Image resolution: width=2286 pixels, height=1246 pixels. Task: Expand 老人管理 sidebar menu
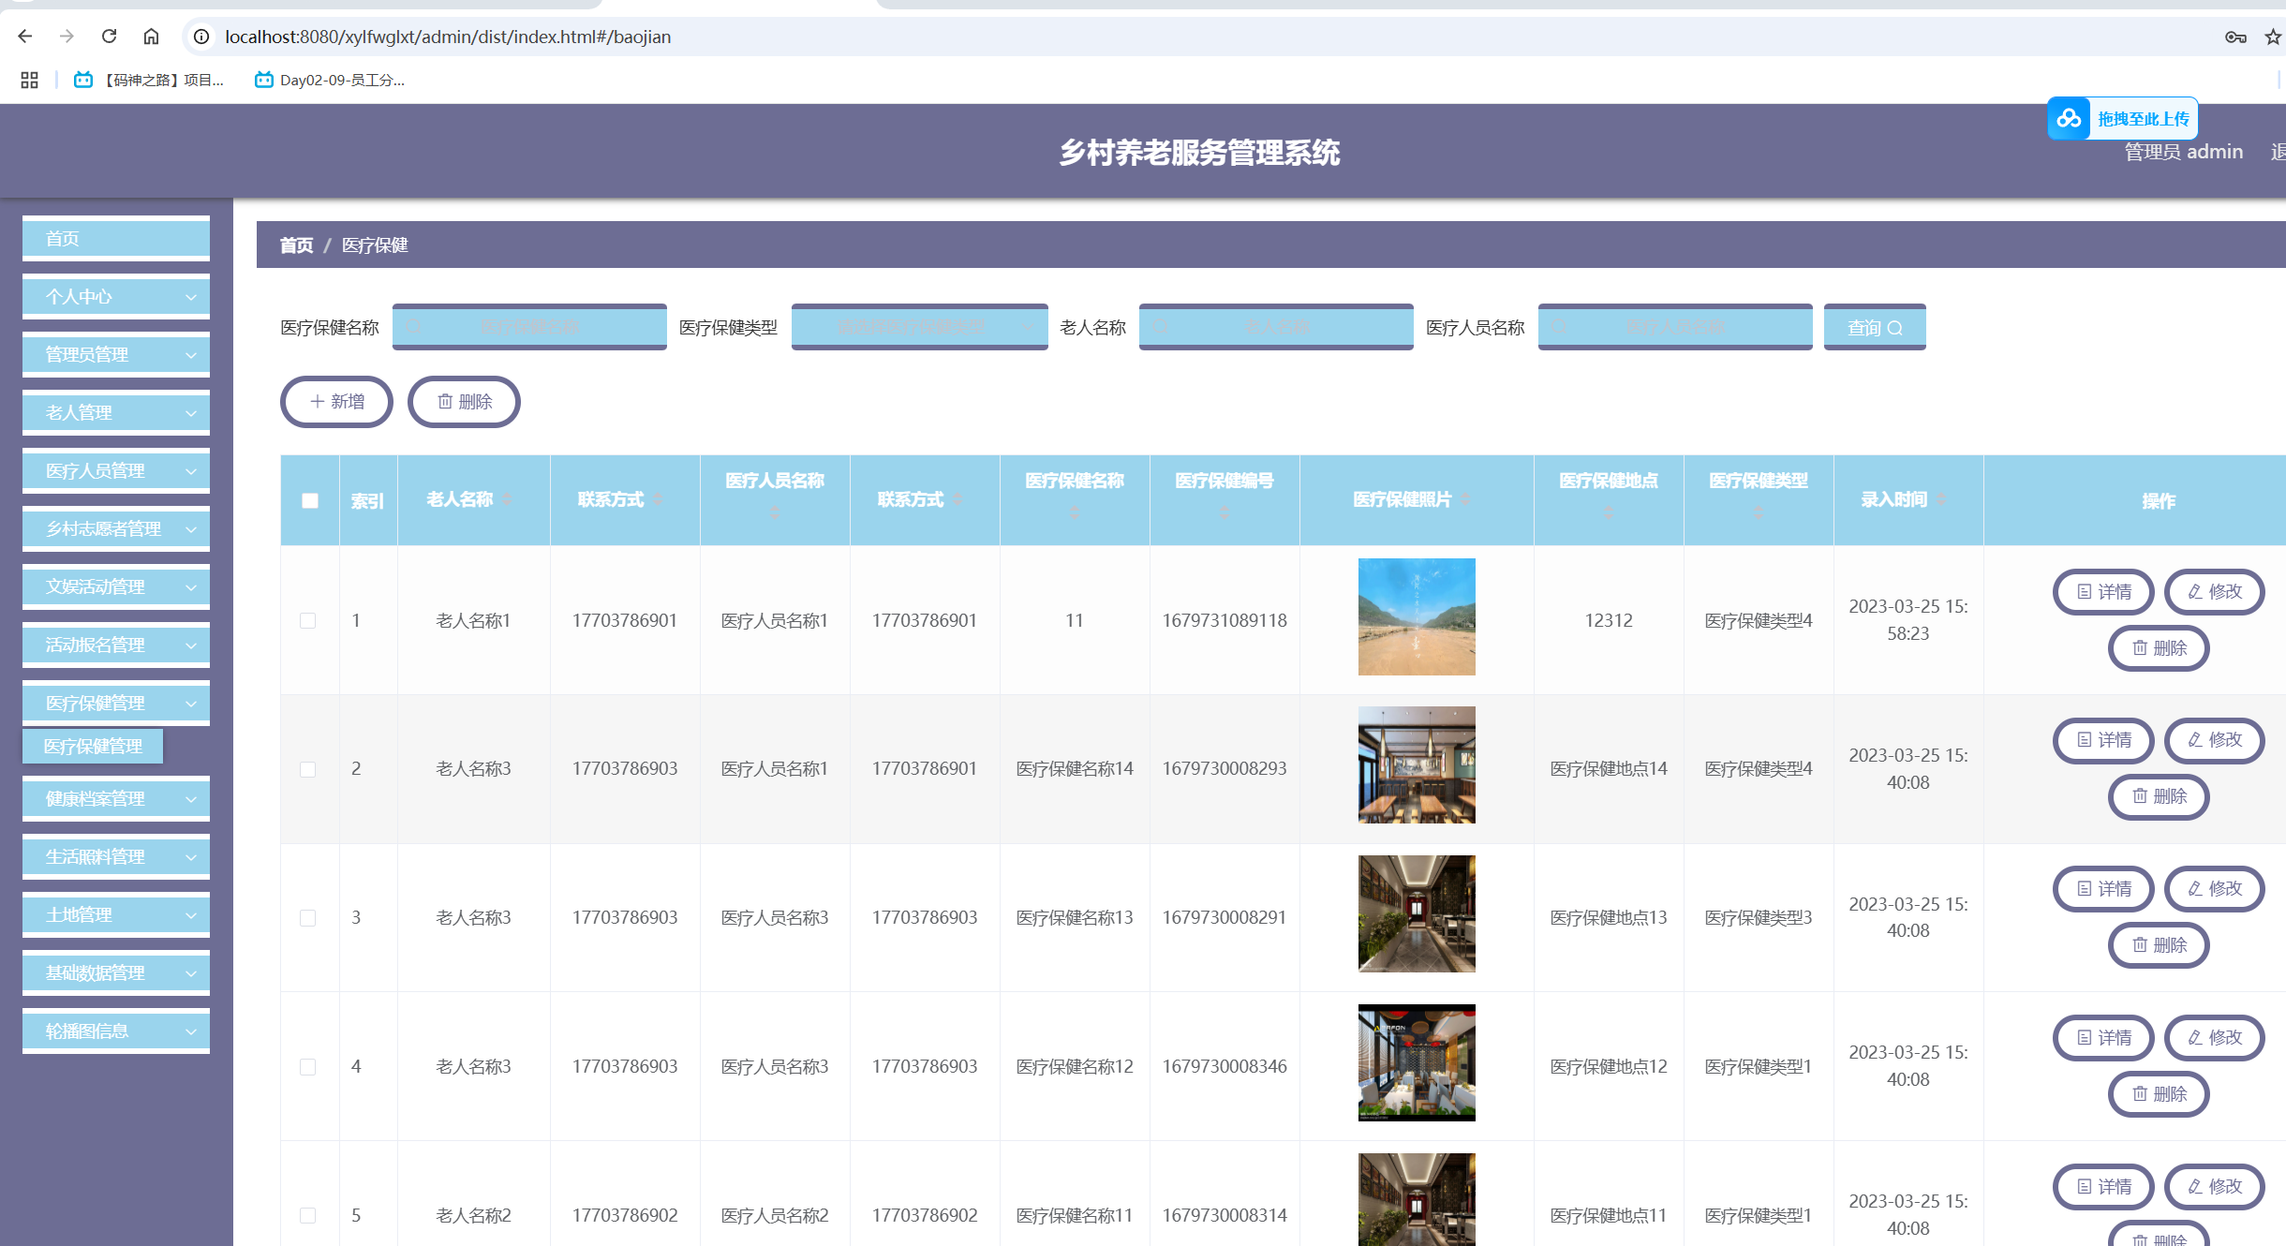tap(116, 413)
